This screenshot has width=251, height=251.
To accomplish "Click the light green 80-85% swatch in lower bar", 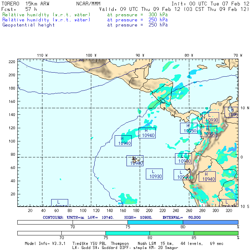I will point(172,233).
